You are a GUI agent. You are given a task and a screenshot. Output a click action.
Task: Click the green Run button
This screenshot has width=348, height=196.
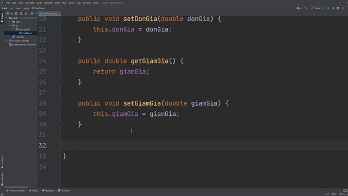pyautogui.click(x=328, y=8)
